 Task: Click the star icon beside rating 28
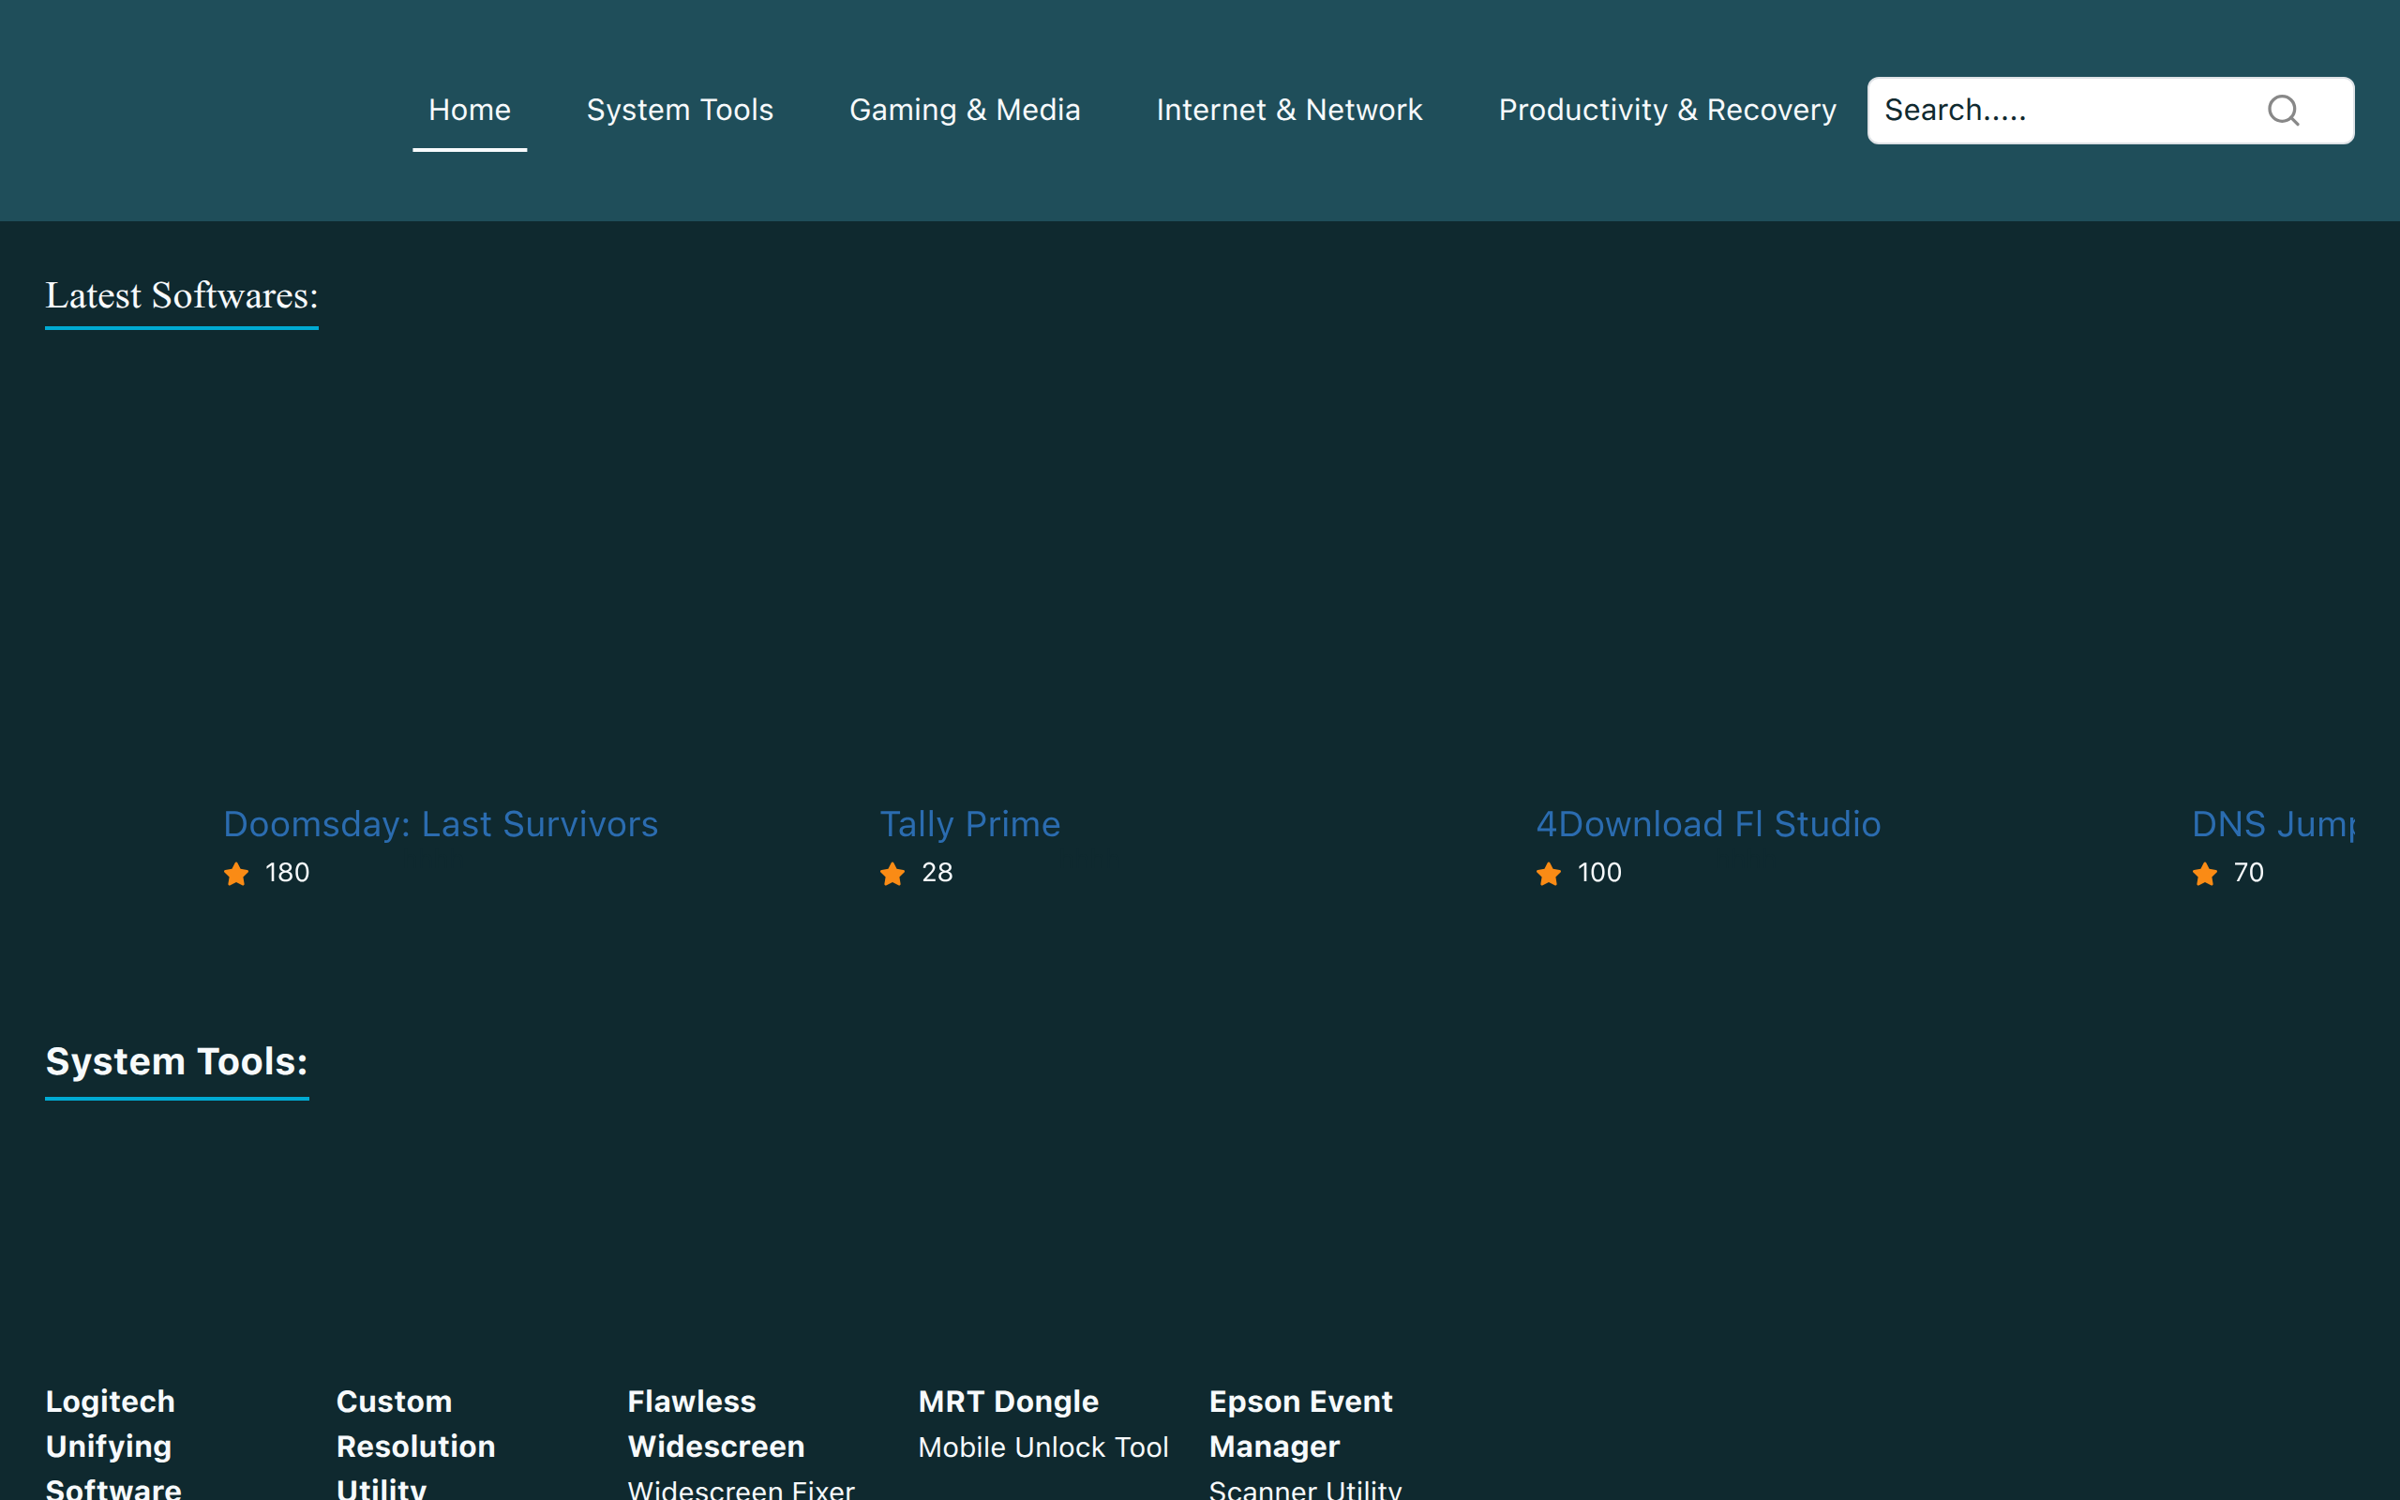coord(892,873)
